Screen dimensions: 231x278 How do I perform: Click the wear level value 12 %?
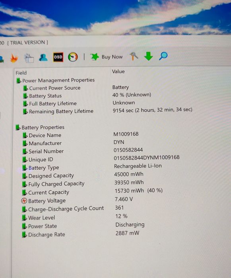121,216
